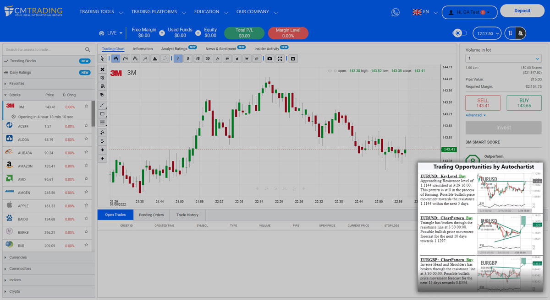Collapse the Stocks asset category
550x300 pixels.
[48, 95]
